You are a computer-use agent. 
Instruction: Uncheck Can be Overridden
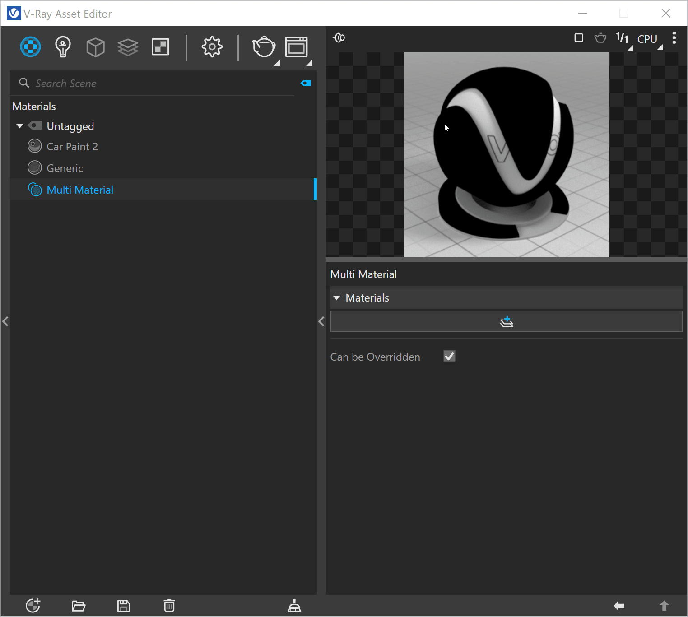pyautogui.click(x=449, y=356)
